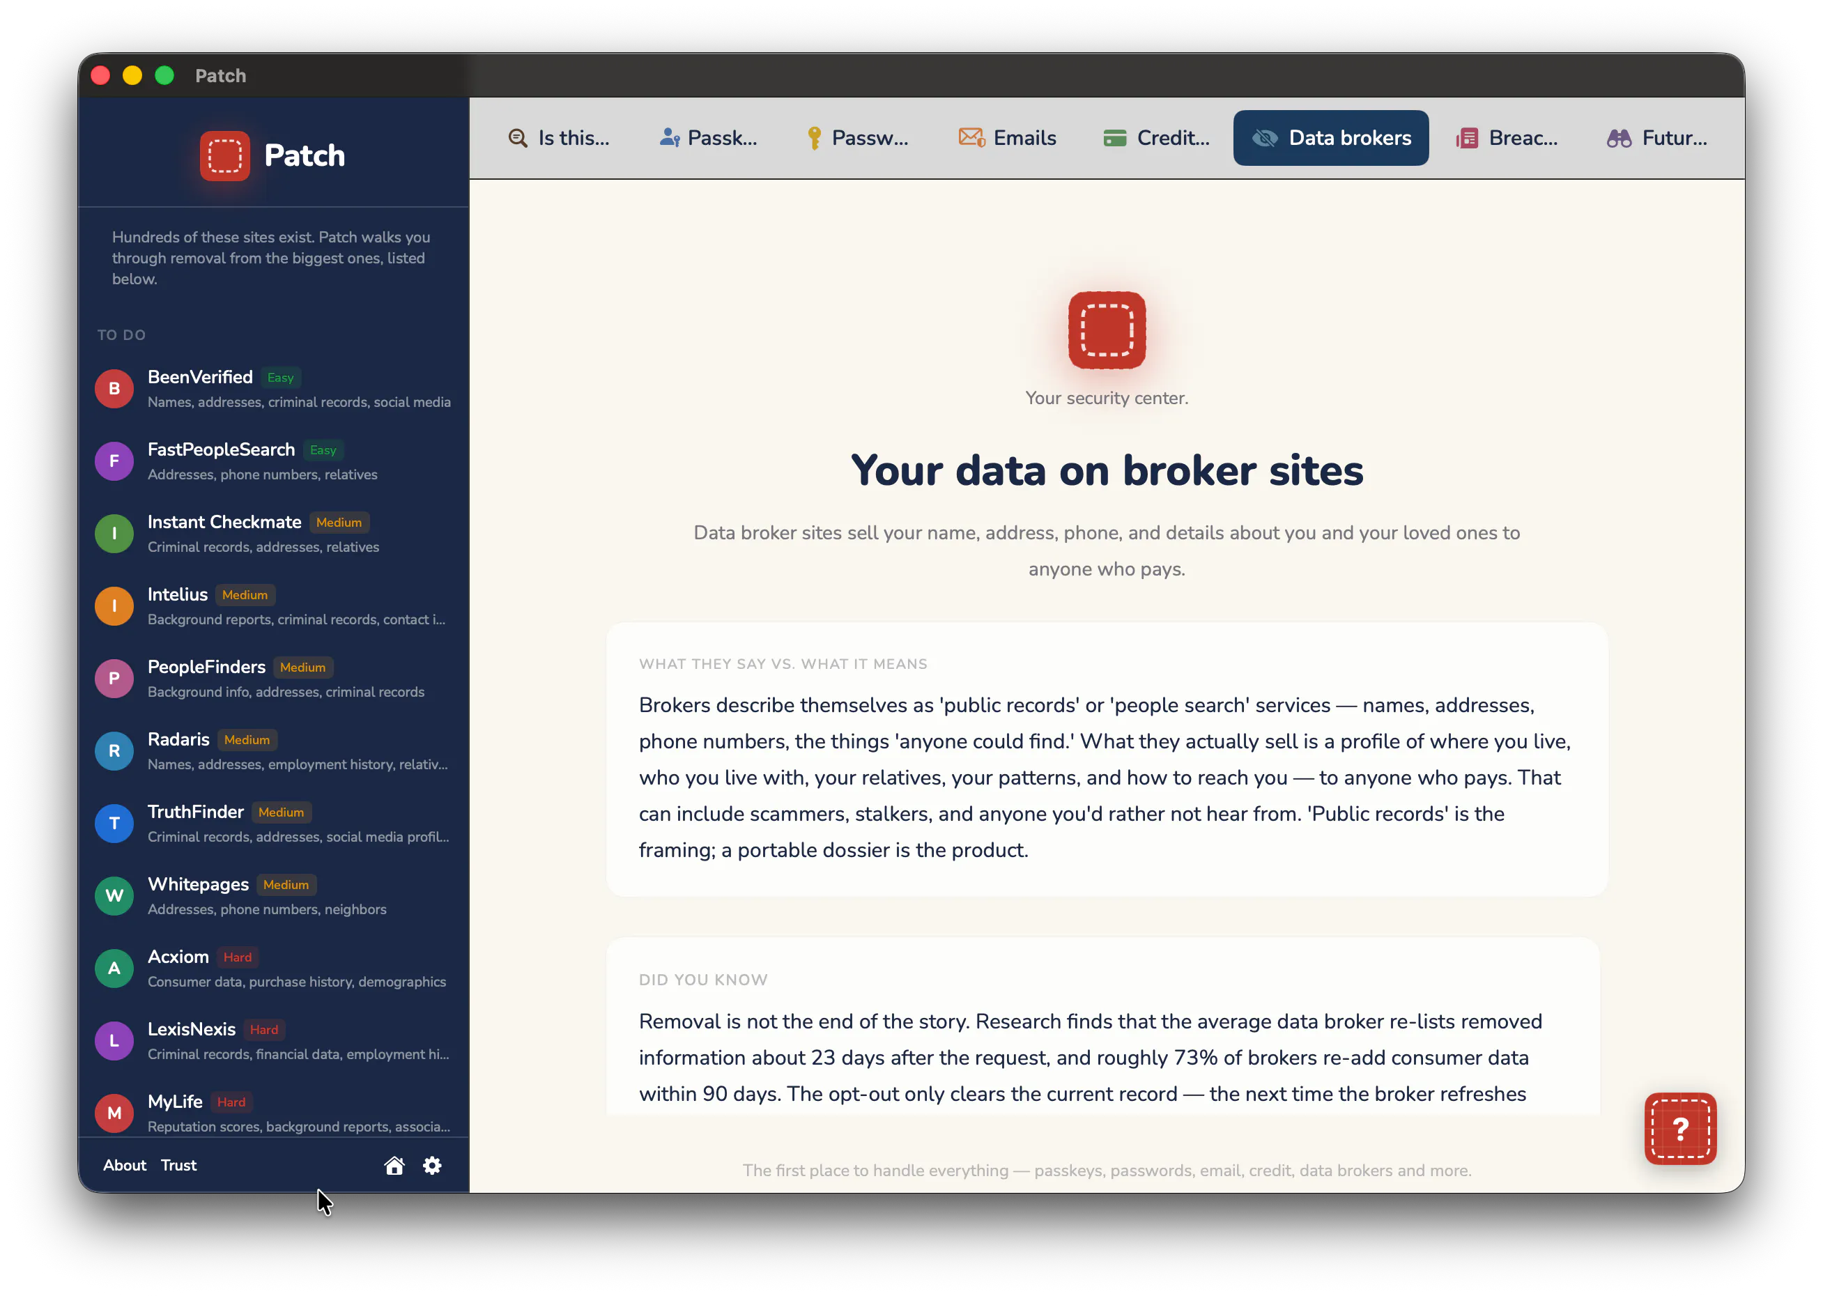The height and width of the screenshot is (1296, 1823).
Task: Open TruthFinder broker entry
Action: pyautogui.click(x=274, y=824)
